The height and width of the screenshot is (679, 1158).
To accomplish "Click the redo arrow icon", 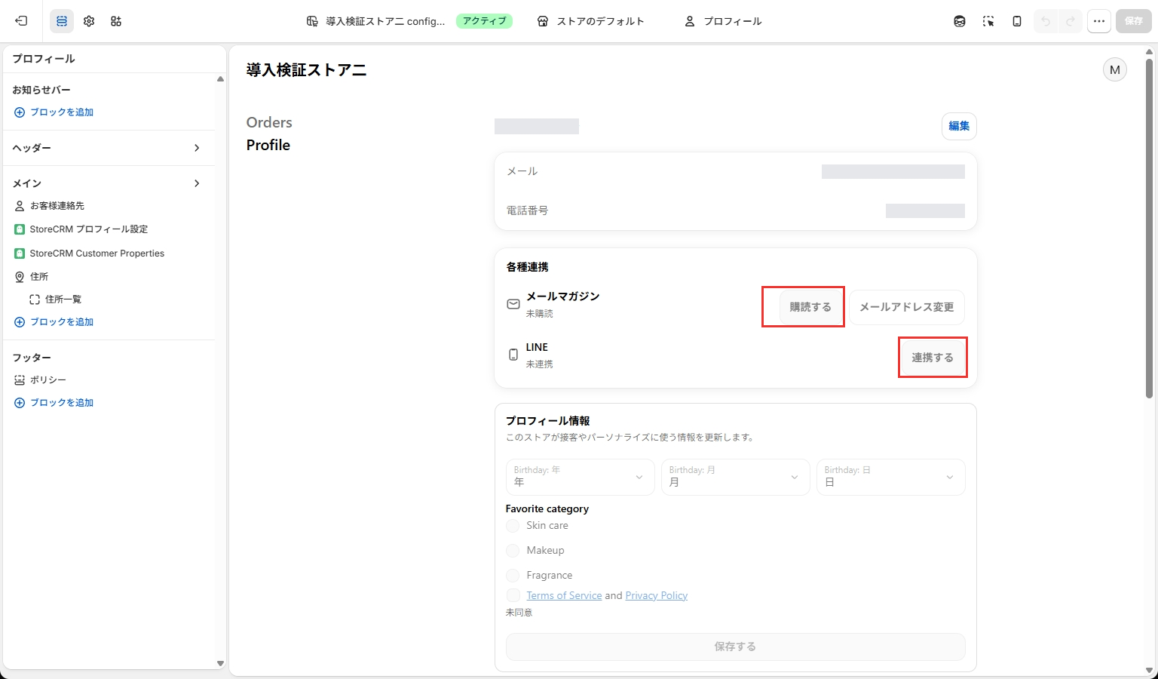I will point(1071,21).
